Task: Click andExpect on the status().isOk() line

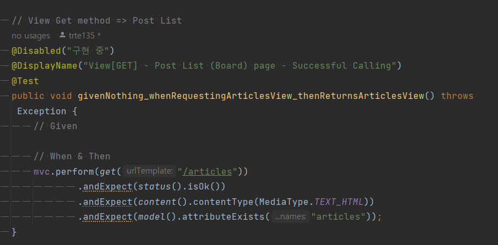Action: [108, 187]
